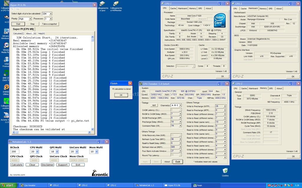
Task: Click the Stop button in Hyper PI
Action: [32, 24]
